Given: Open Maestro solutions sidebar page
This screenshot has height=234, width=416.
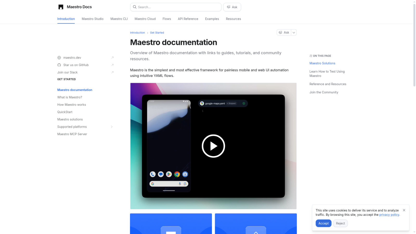Looking at the screenshot, I should [x=70, y=119].
